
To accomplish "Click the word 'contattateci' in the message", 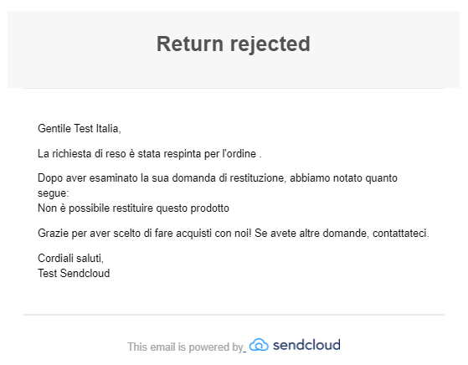I will coord(399,233).
